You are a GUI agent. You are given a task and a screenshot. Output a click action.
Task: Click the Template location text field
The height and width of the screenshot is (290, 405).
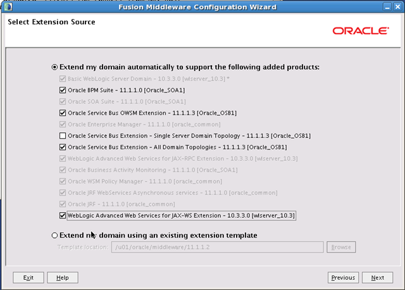pos(217,247)
